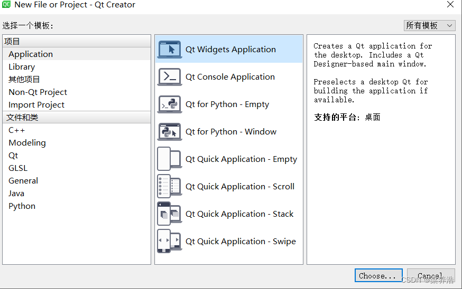Click the Qt Quick Application - Empty icon
Image resolution: width=462 pixels, height=289 pixels.
170,159
